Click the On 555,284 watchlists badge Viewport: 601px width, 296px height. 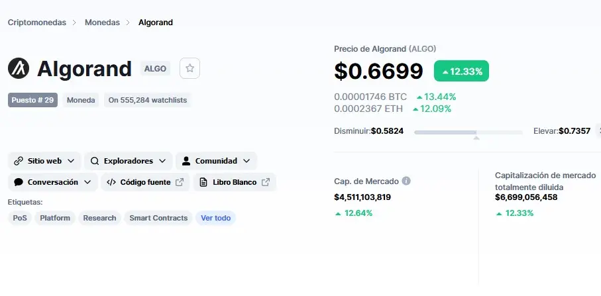click(148, 101)
